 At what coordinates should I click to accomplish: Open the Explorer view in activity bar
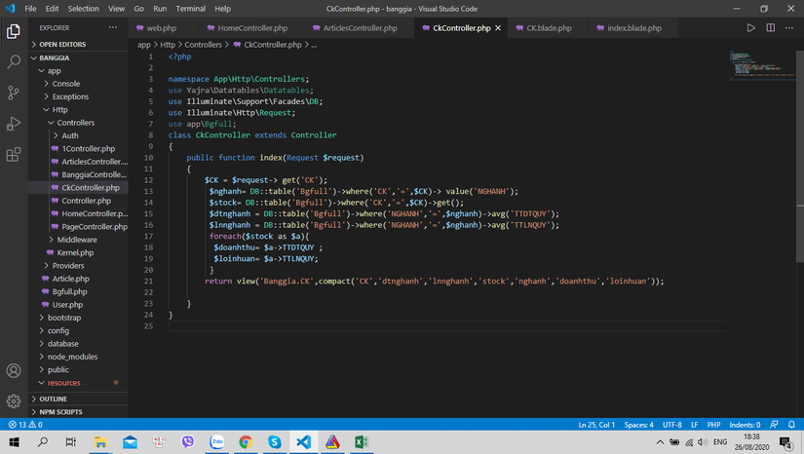(14, 31)
